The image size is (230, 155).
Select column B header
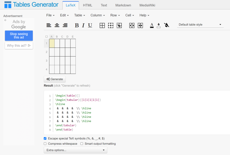(x=57, y=37)
